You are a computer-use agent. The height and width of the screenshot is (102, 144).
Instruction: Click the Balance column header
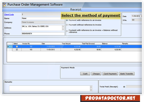tap(111, 44)
